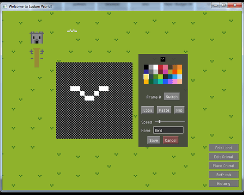Screen dimensions: 244x195
Task: Select the Place Animal option
Action: 224,166
